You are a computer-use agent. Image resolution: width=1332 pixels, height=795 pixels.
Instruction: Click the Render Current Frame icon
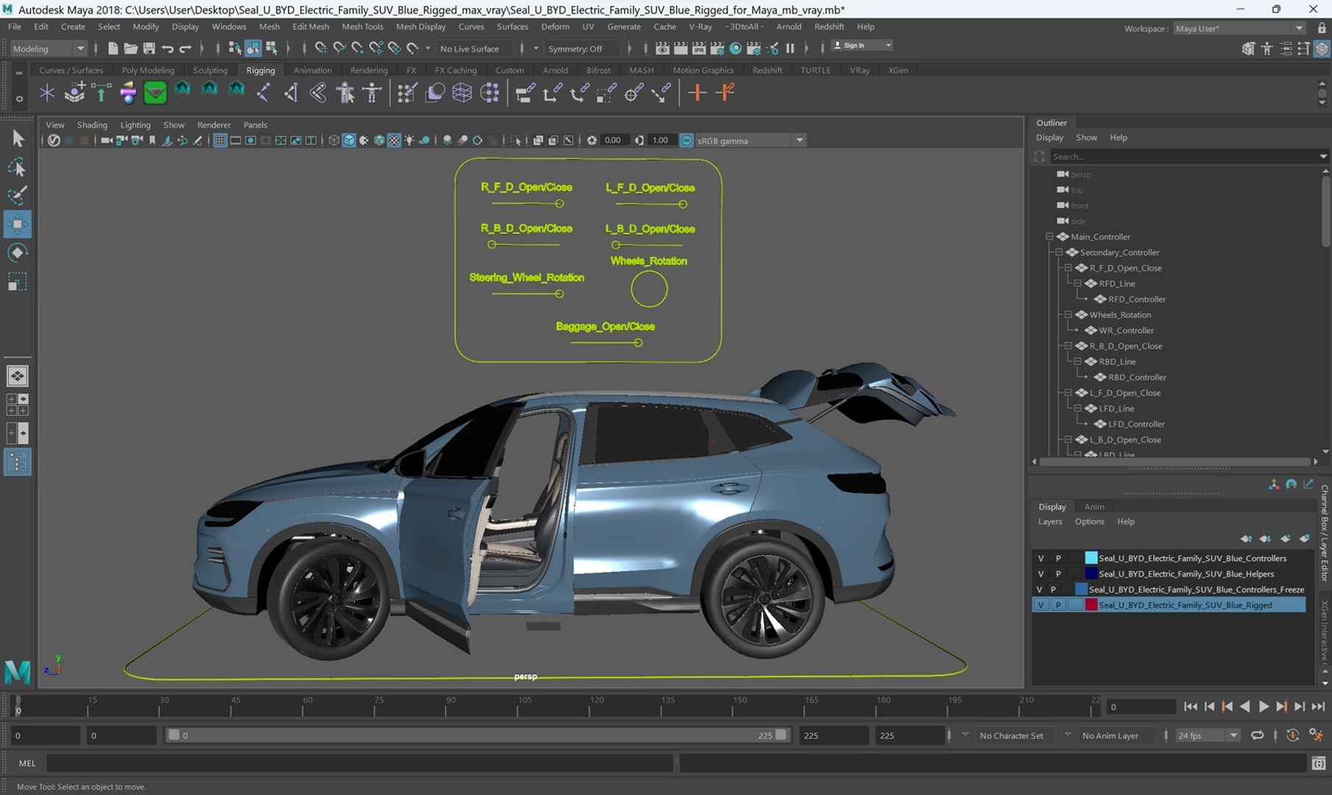681,49
